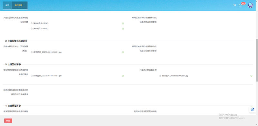This screenshot has width=258, height=126.
Task: Click the percent-style icon in header
Action: coord(235,5)
